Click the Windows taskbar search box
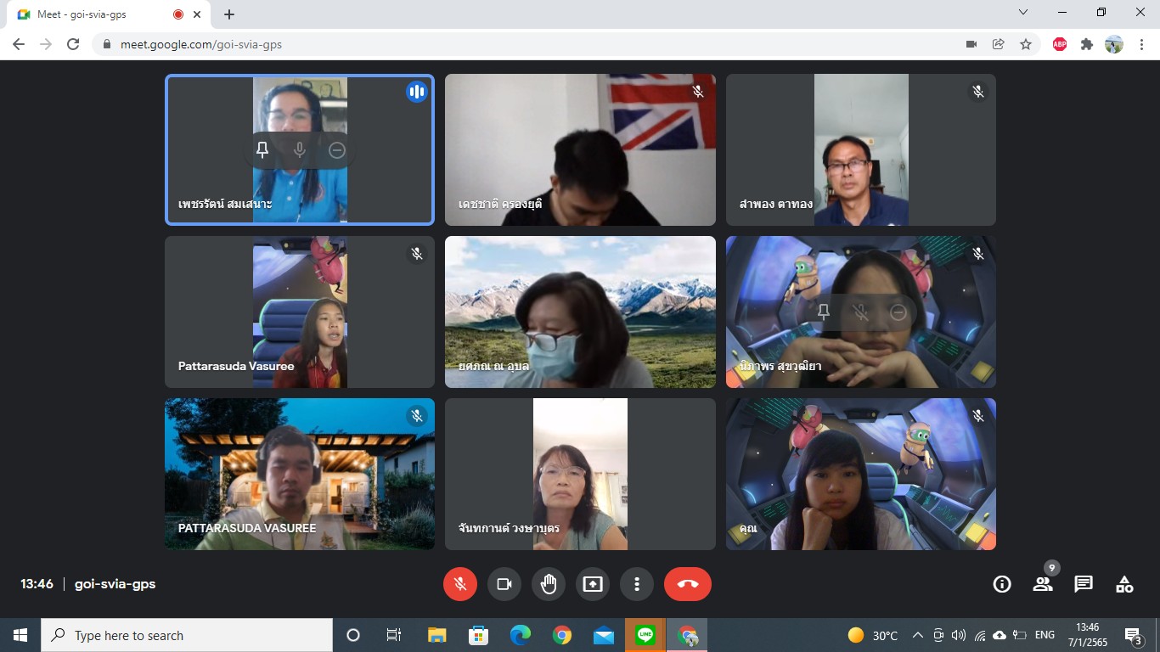The height and width of the screenshot is (652, 1160). tap(187, 635)
